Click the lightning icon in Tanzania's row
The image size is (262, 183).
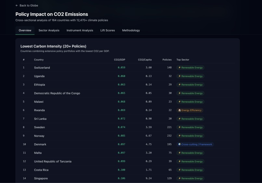click(x=179, y=161)
